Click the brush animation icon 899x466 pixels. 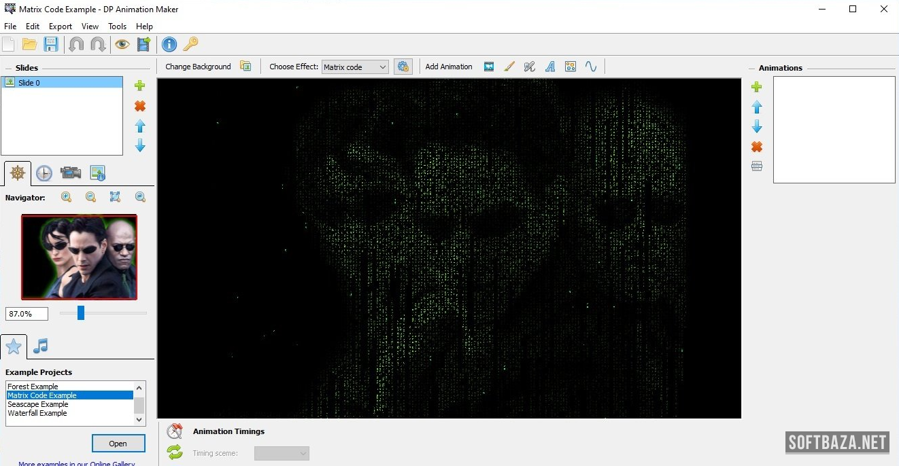pos(509,67)
